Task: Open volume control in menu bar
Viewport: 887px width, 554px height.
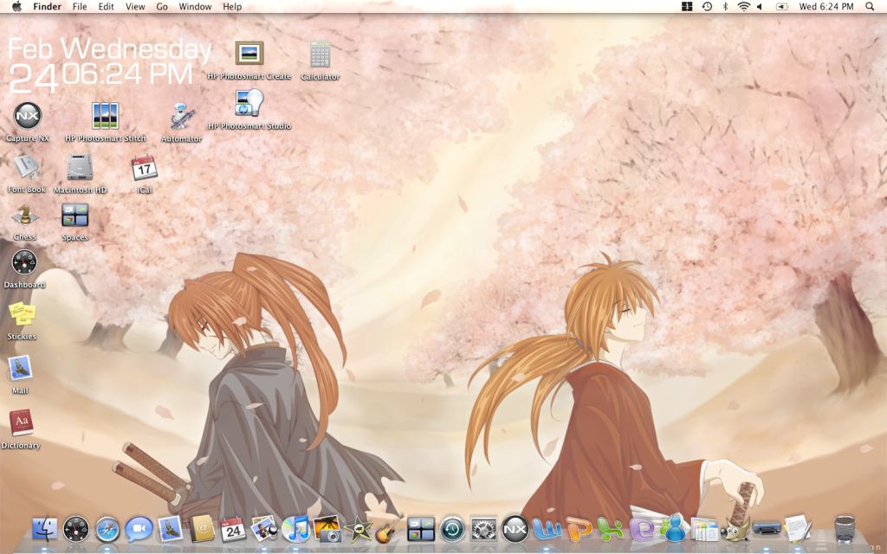Action: [760, 7]
